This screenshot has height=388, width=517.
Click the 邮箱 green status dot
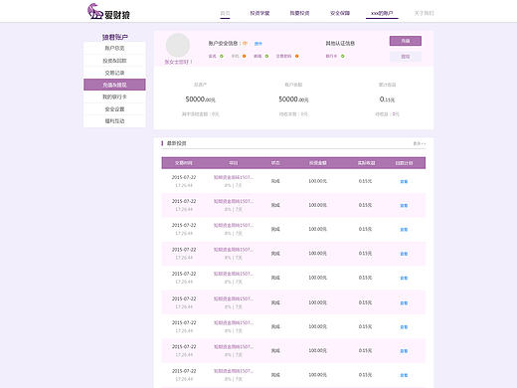(266, 56)
